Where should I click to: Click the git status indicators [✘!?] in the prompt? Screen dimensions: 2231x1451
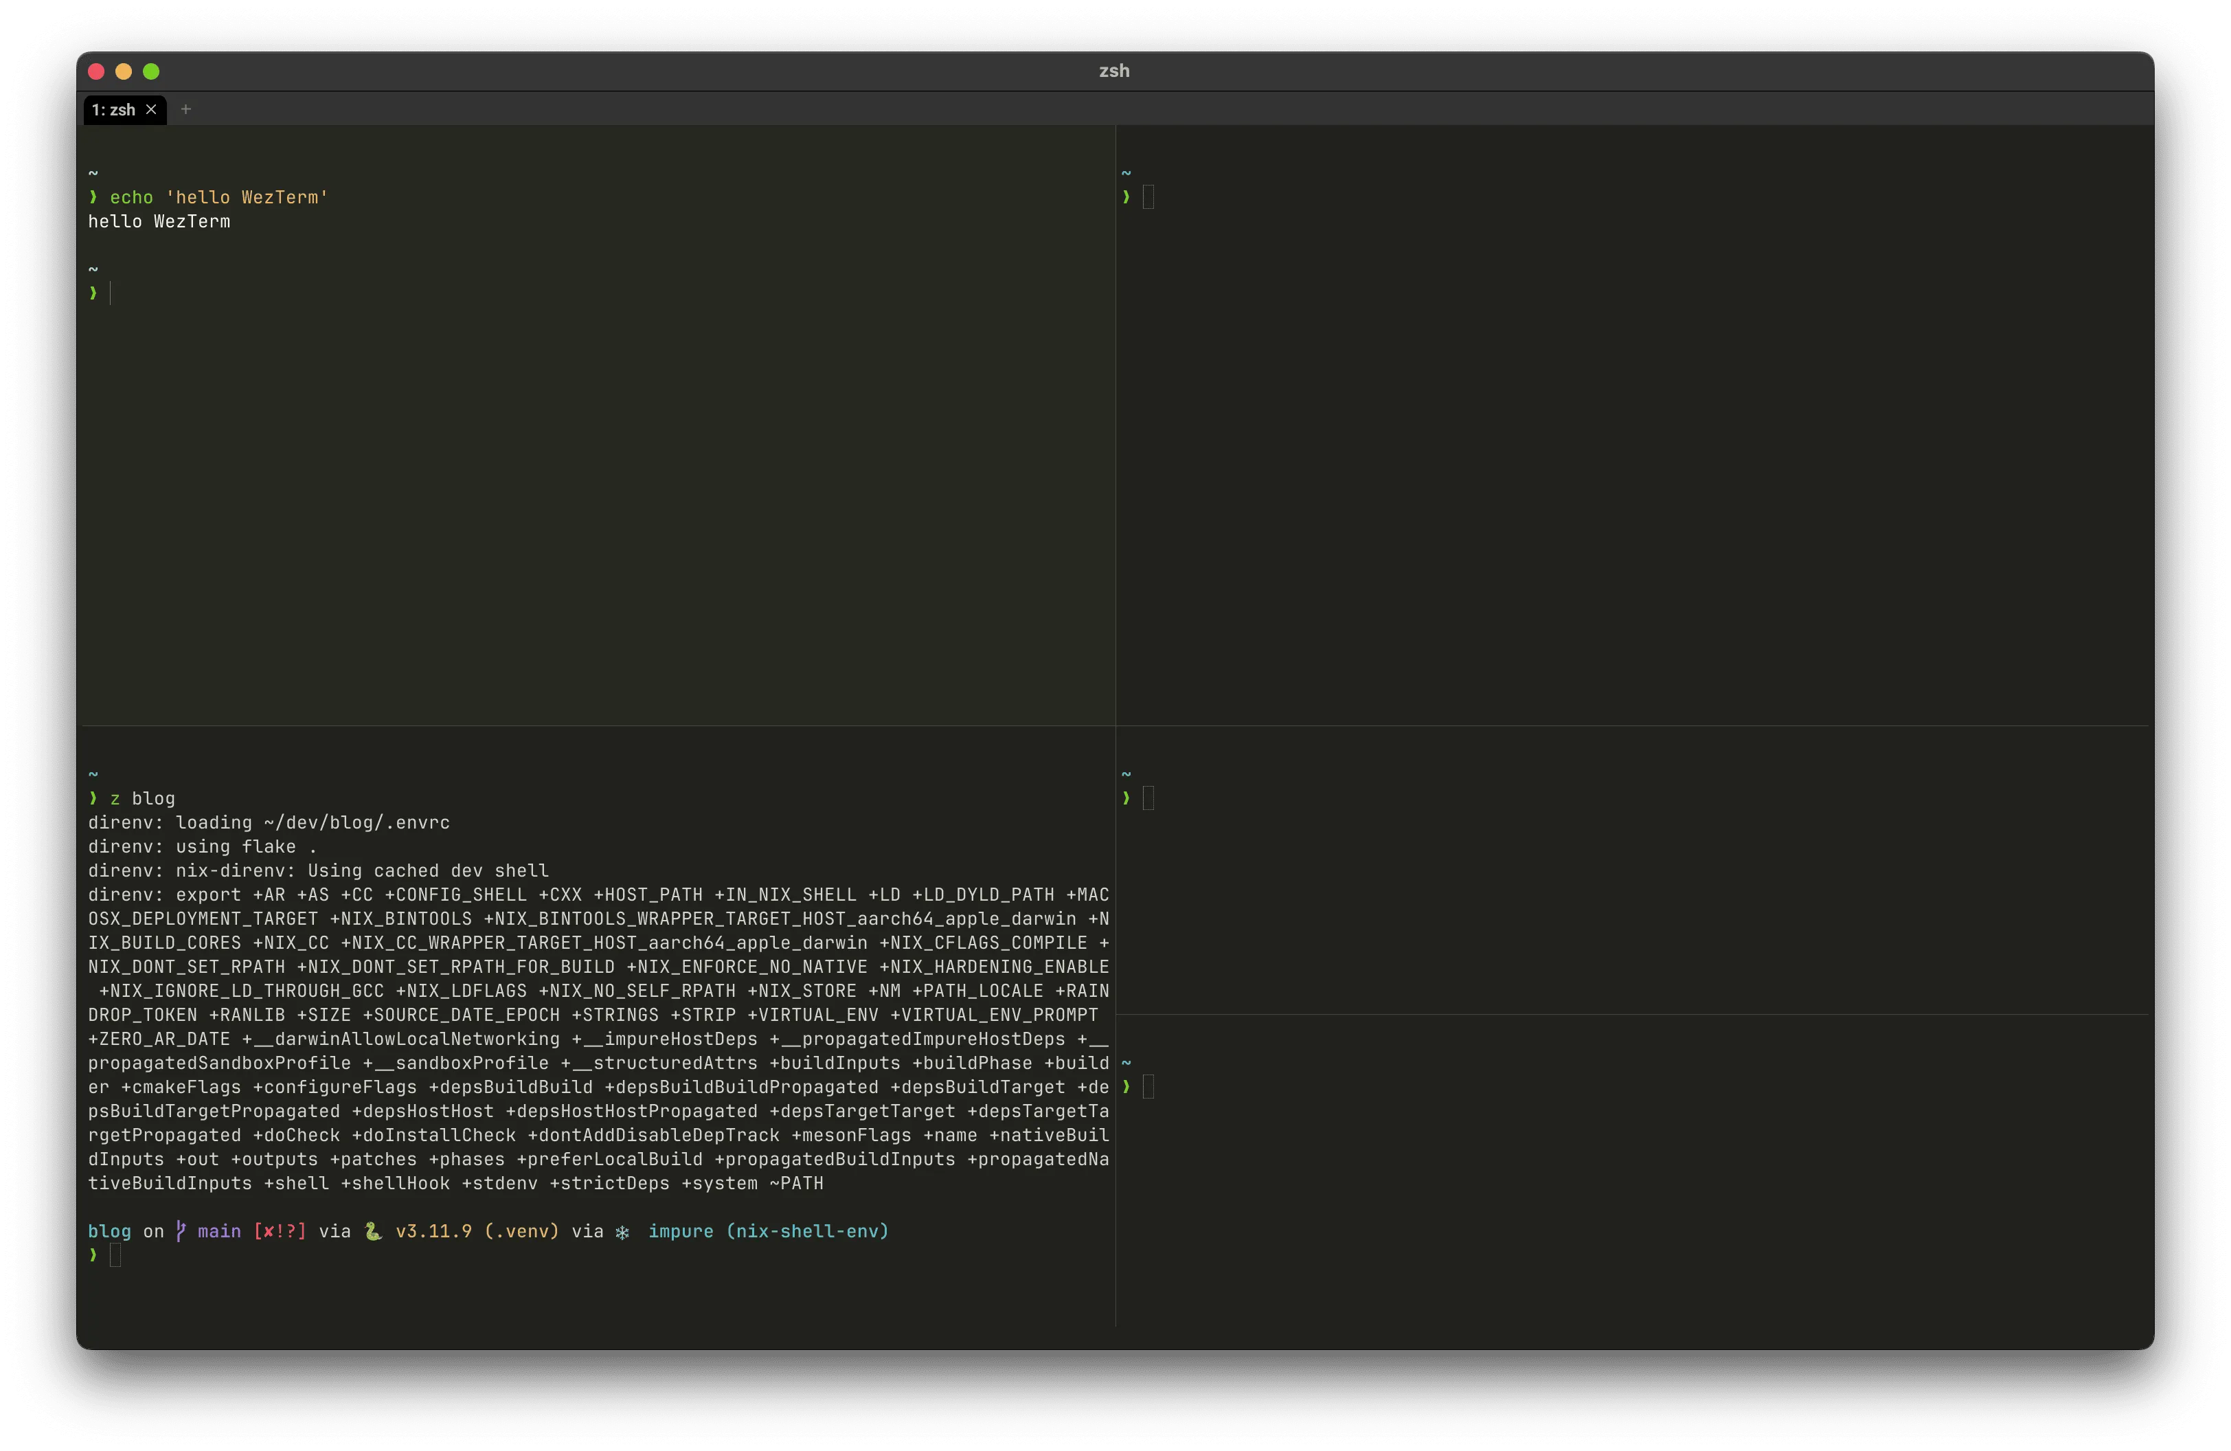pos(280,1232)
